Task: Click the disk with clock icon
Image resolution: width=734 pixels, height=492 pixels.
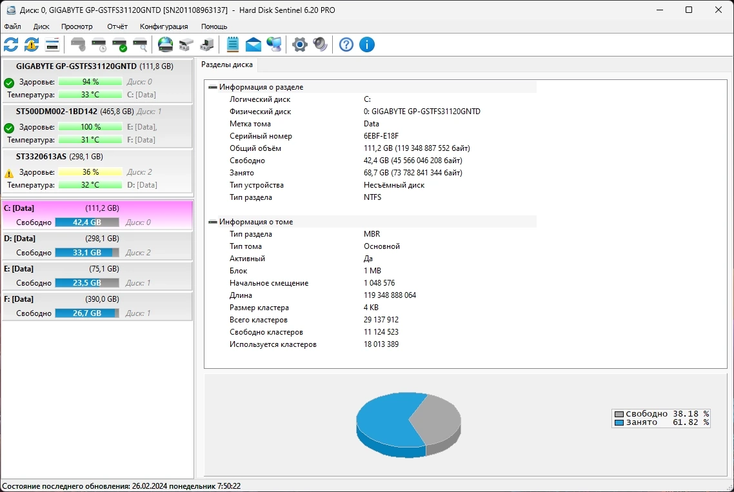Action: tap(99, 44)
